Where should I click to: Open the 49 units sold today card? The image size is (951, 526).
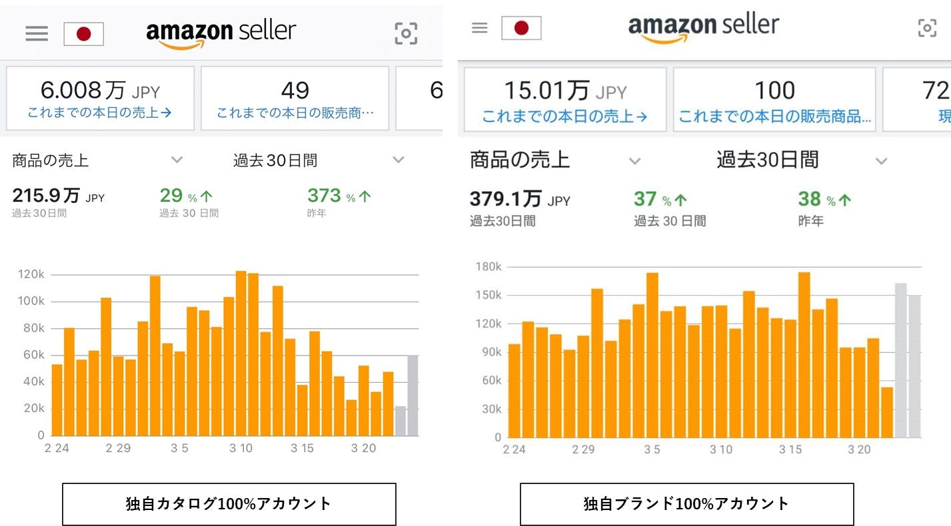coord(295,99)
